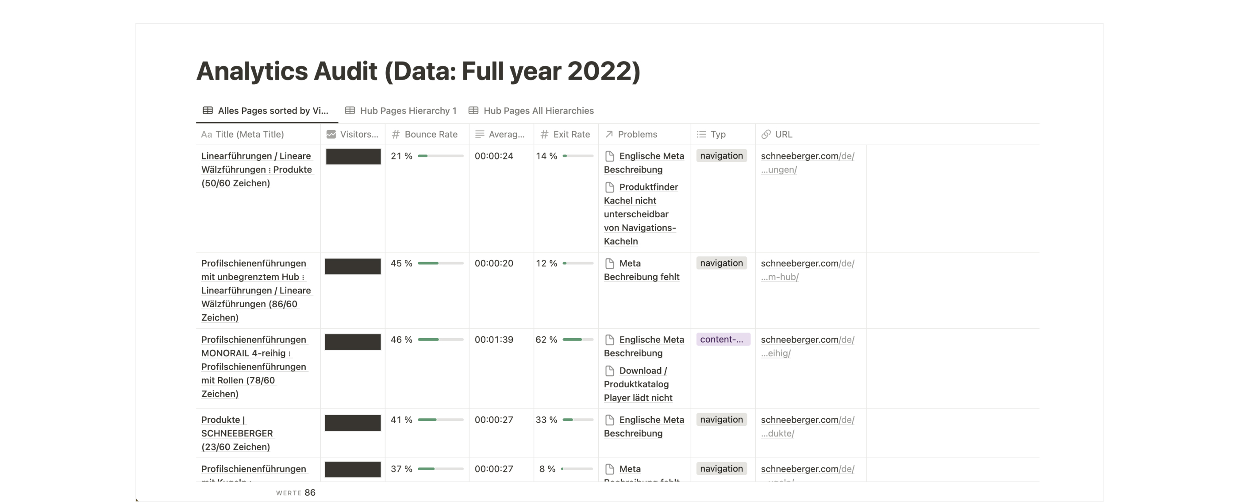Viewport: 1239px width, 502px height.
Task: Open the content-... type selector in the MONORAIL row
Action: click(723, 340)
